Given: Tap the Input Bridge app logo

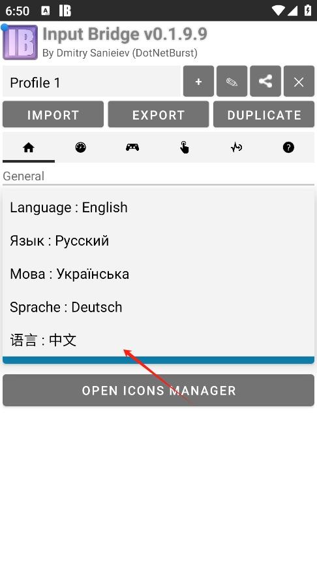Looking at the screenshot, I should [x=20, y=42].
